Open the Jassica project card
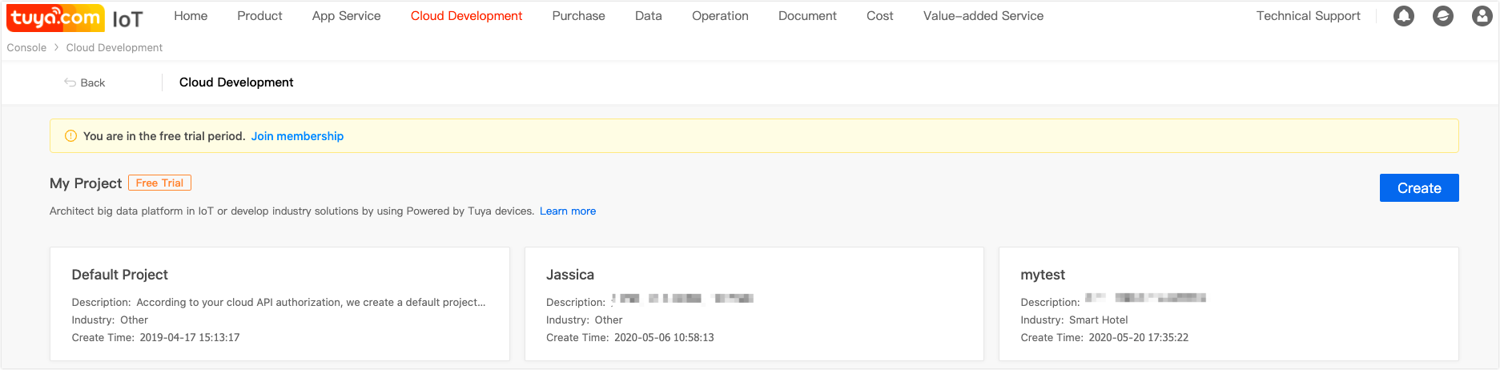Viewport: 1500px width, 370px height. coord(754,304)
